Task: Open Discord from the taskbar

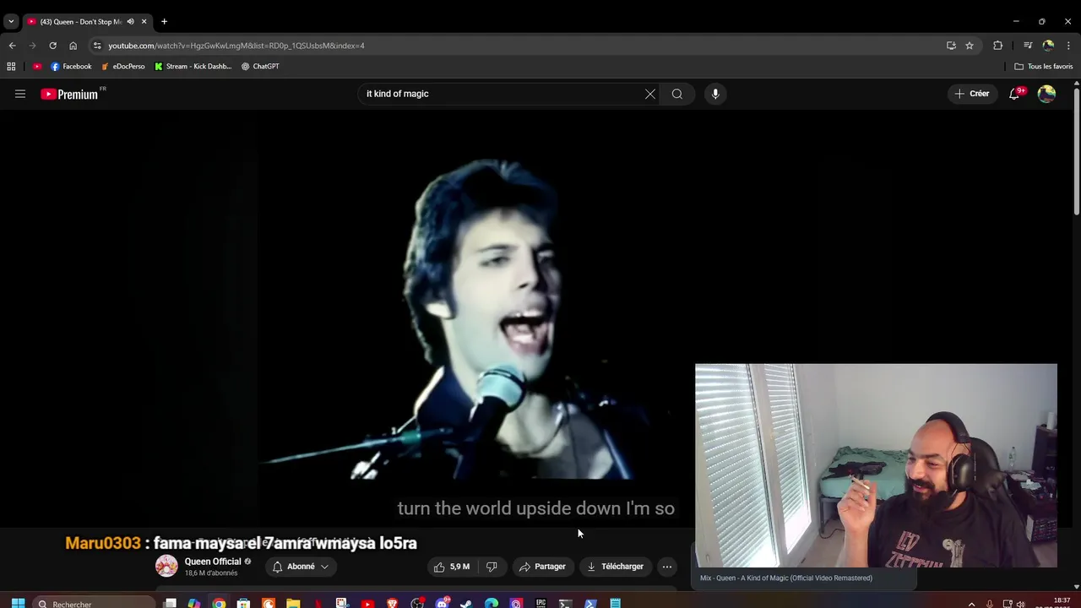Action: [442, 603]
